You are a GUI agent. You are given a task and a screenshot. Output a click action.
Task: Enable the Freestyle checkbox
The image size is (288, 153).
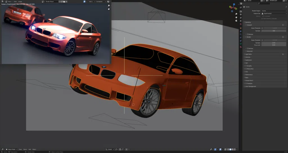[246, 84]
